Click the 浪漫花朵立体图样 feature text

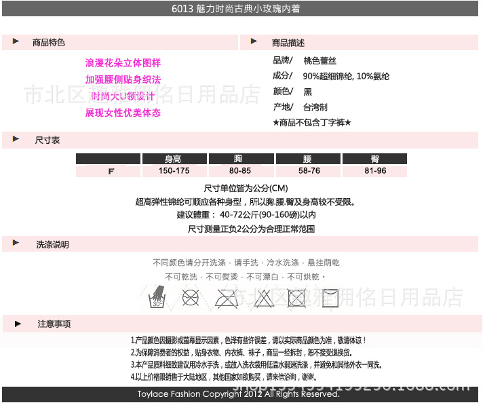click(x=123, y=63)
